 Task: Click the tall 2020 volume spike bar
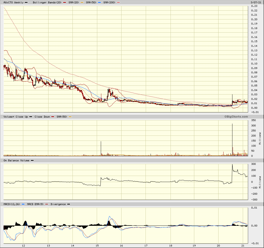(232, 140)
